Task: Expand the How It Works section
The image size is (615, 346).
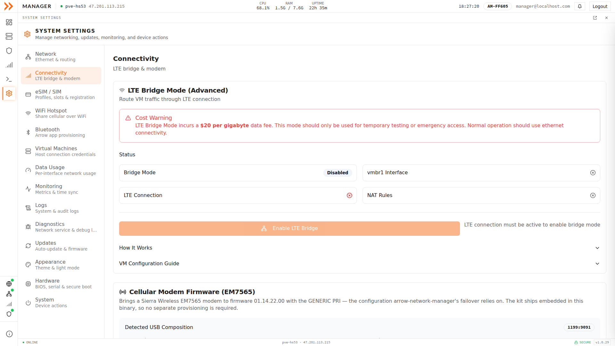Action: tap(359, 248)
